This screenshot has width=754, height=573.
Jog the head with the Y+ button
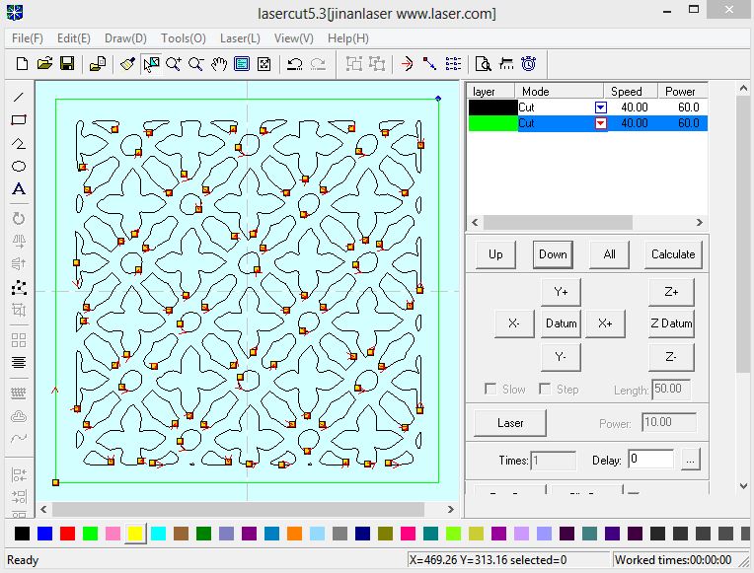[561, 291]
